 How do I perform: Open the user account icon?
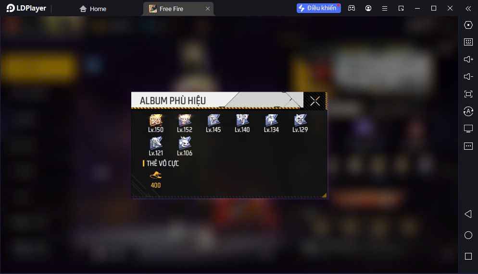368,8
